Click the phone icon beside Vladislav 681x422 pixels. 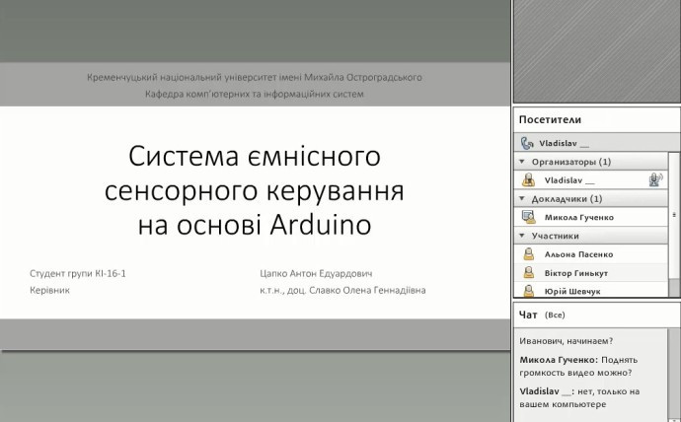click(527, 143)
